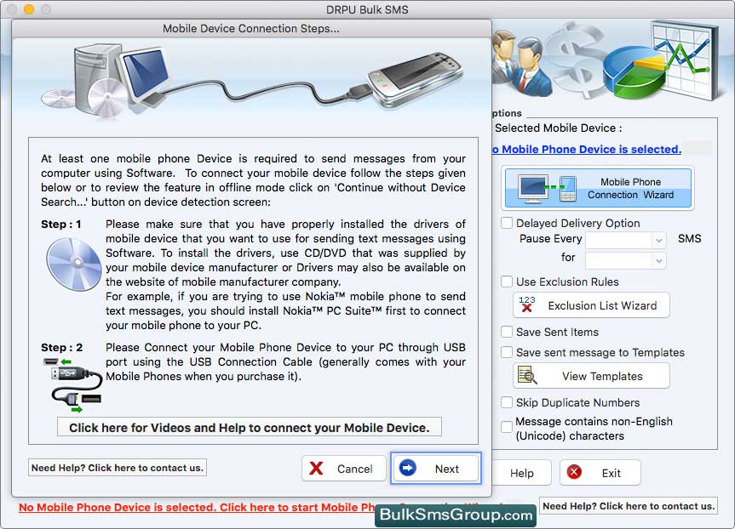Enable Save sent message to Templates

(507, 352)
